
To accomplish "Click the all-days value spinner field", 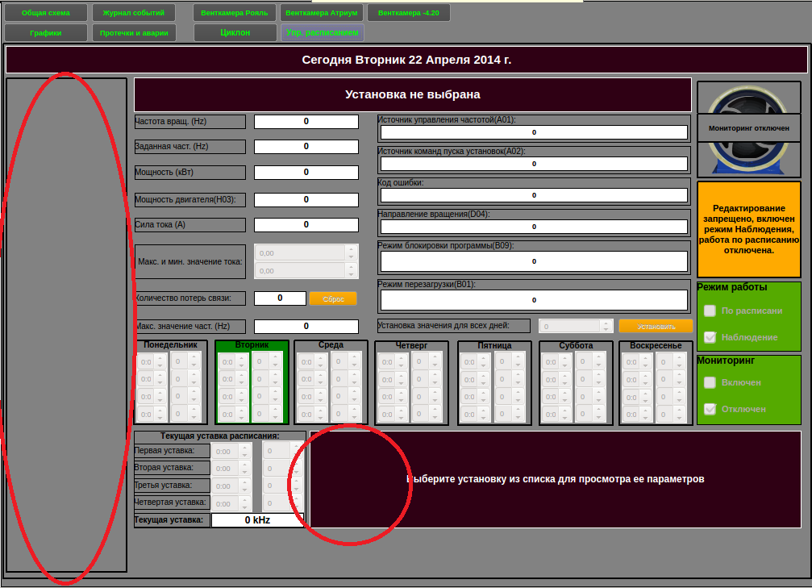I will (x=570, y=327).
